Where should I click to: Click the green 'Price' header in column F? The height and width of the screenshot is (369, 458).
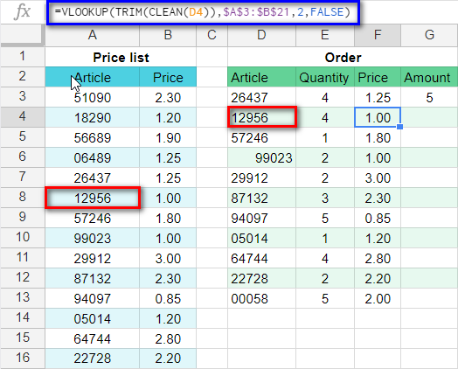pyautogui.click(x=378, y=77)
